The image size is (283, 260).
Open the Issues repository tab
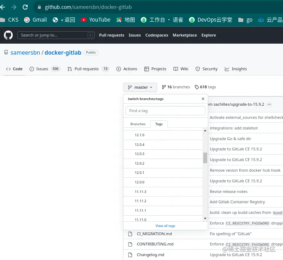pos(45,69)
